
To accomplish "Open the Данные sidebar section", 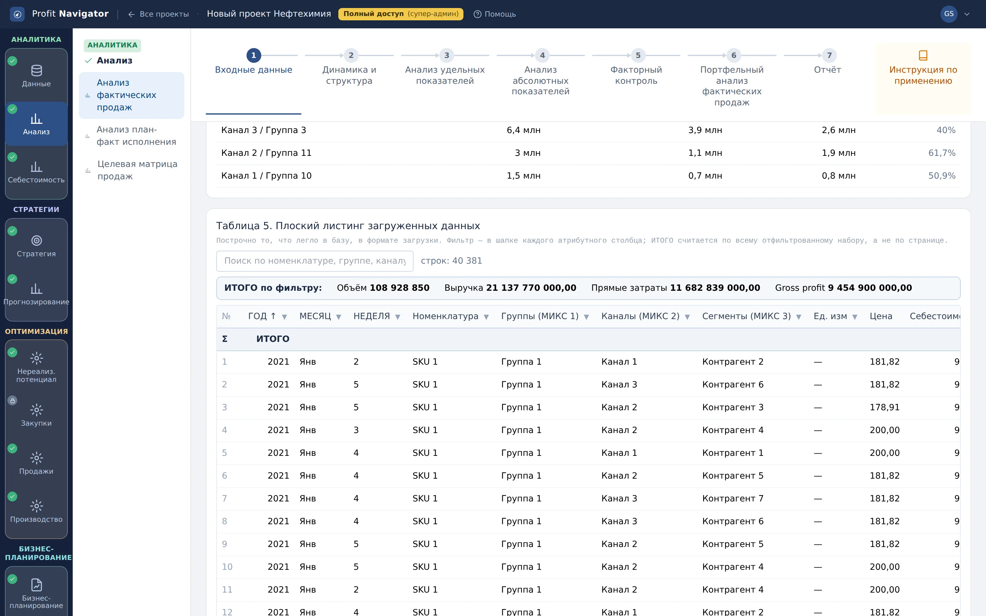I will coord(36,76).
